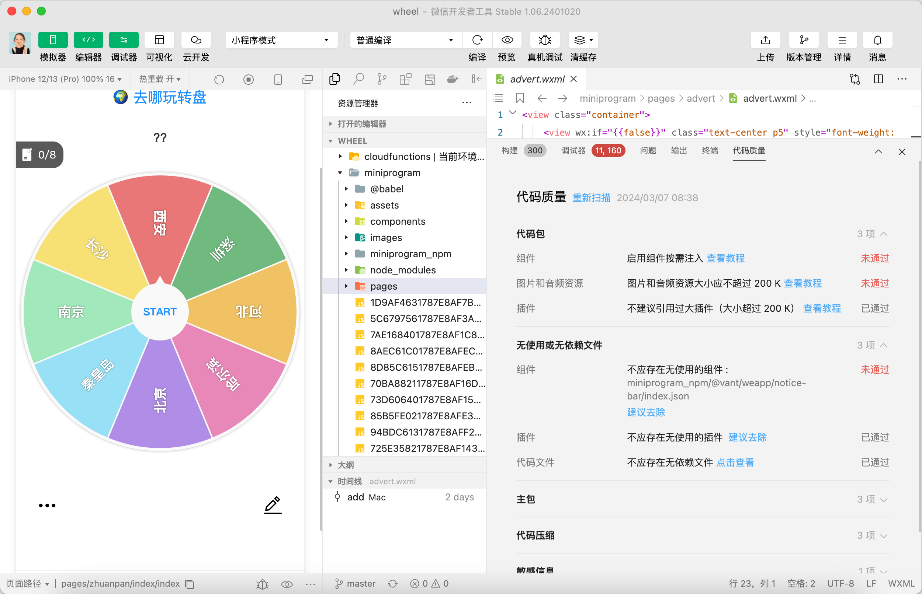Click the 真机调试 bug icon in toolbar
The image size is (922, 594).
(545, 40)
